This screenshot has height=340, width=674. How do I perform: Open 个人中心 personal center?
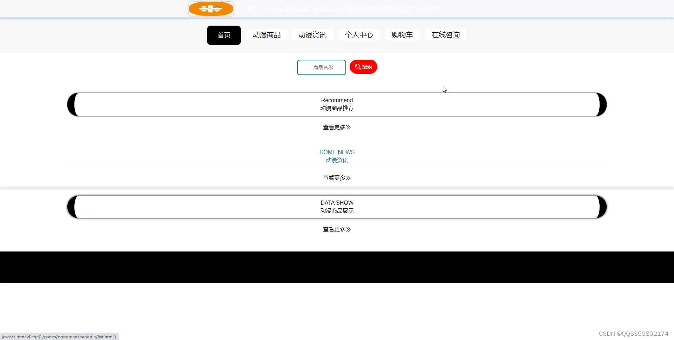click(359, 35)
